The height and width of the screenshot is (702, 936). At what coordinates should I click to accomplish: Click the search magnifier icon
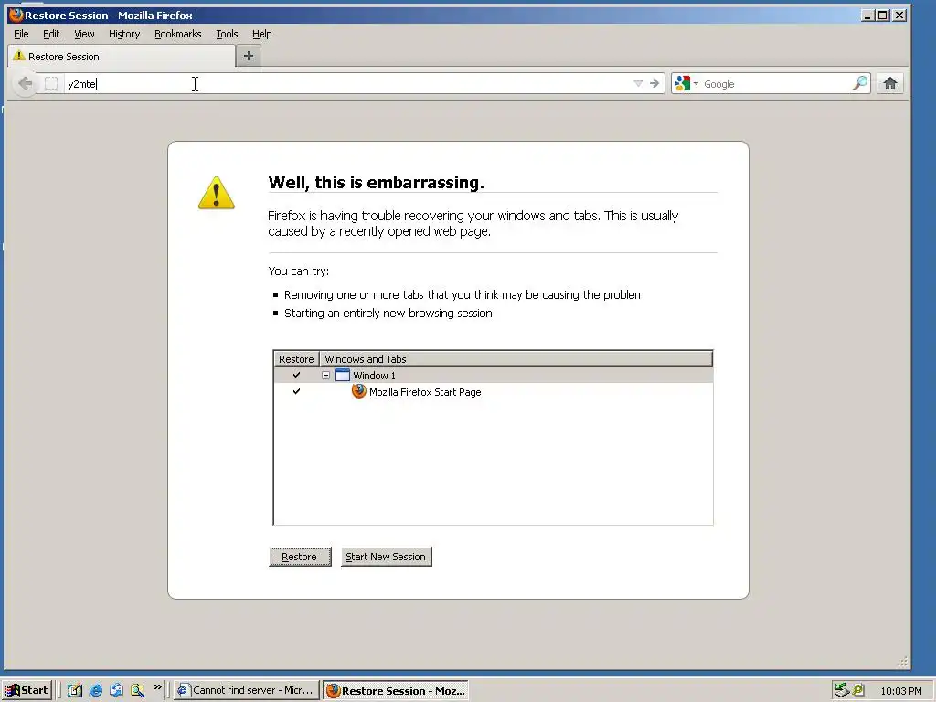860,83
